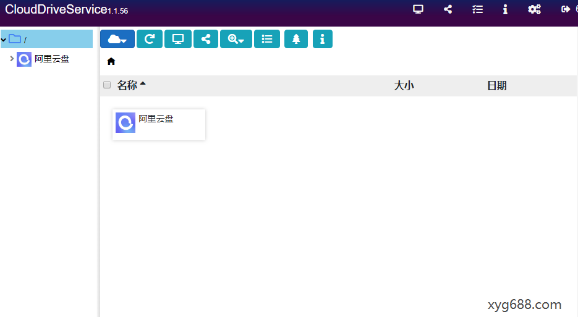This screenshot has height=317, width=578.
Task: Sort by 大小 column header
Action: [x=404, y=85]
